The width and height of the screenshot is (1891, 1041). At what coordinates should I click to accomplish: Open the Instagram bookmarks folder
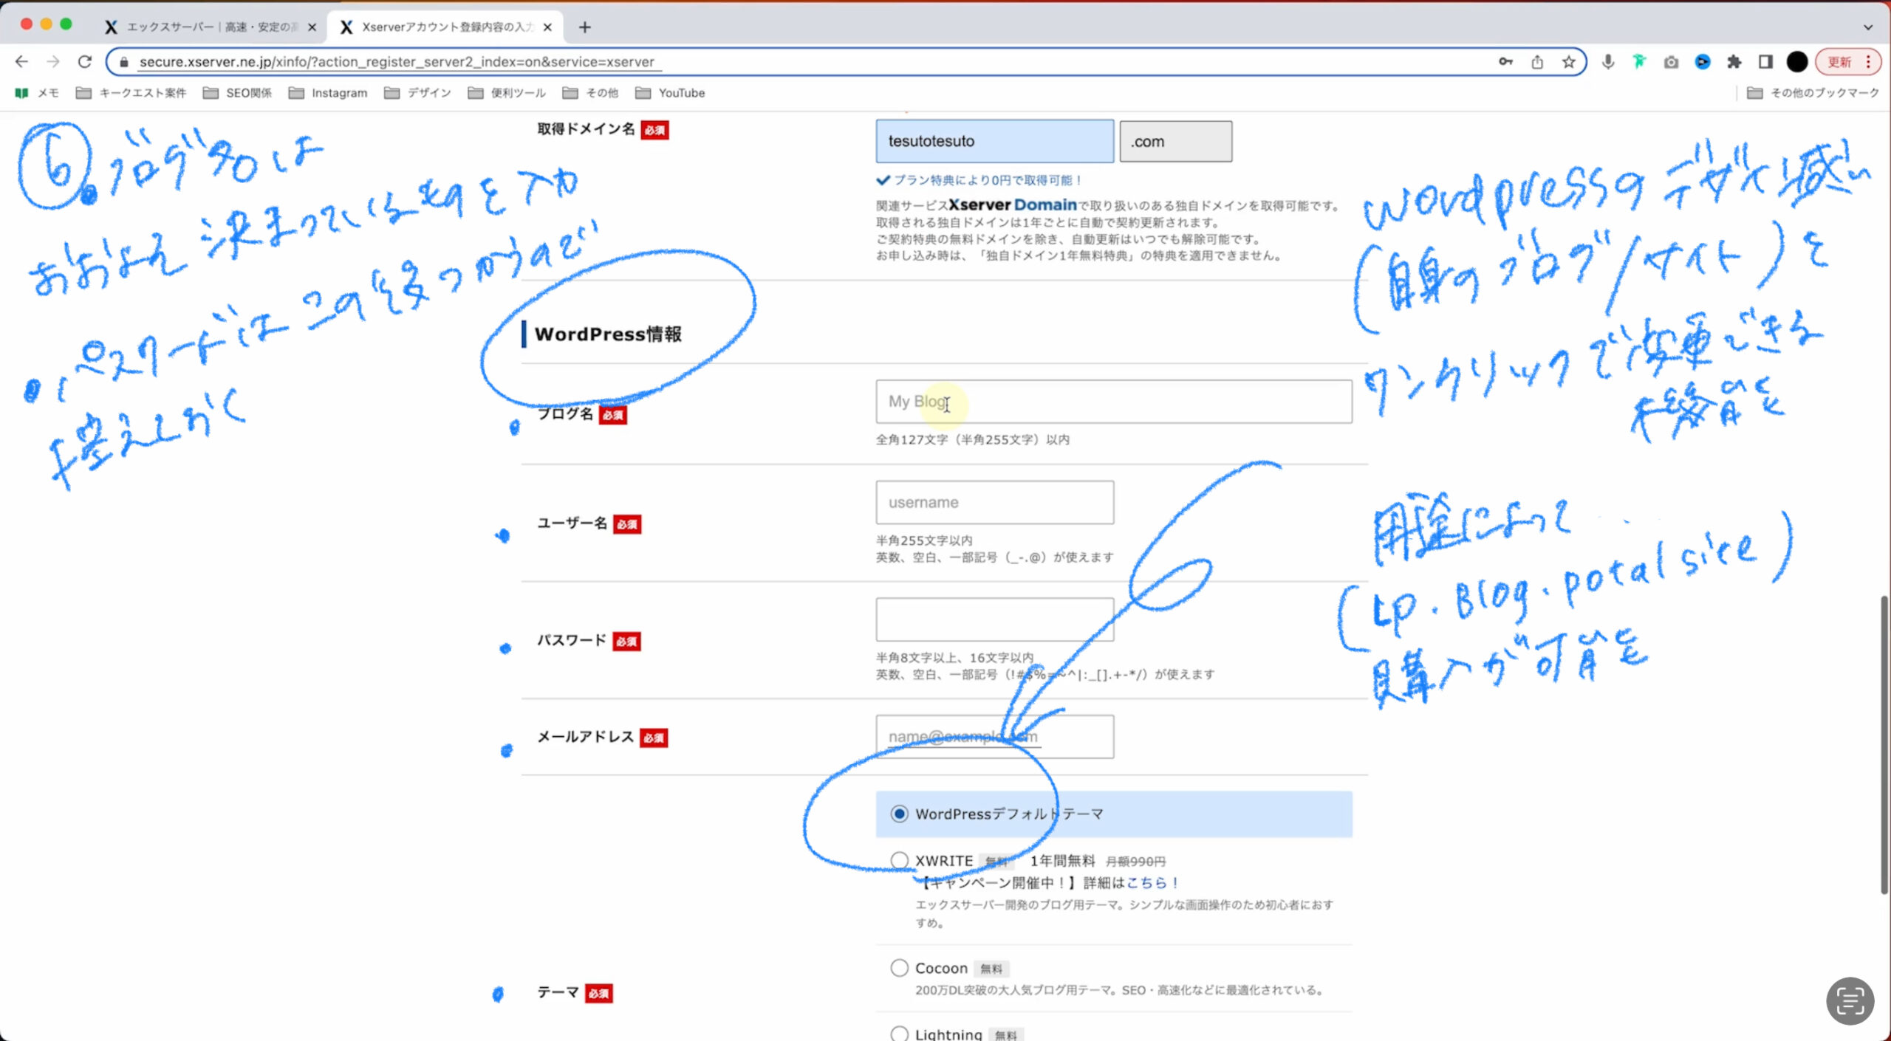point(329,93)
